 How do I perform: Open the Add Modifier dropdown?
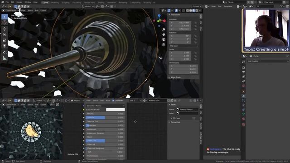click(268, 61)
